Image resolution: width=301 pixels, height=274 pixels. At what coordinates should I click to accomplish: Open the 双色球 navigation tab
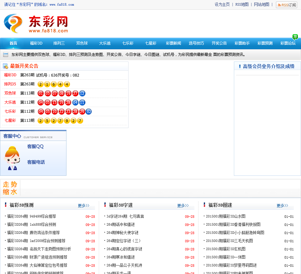82,43
